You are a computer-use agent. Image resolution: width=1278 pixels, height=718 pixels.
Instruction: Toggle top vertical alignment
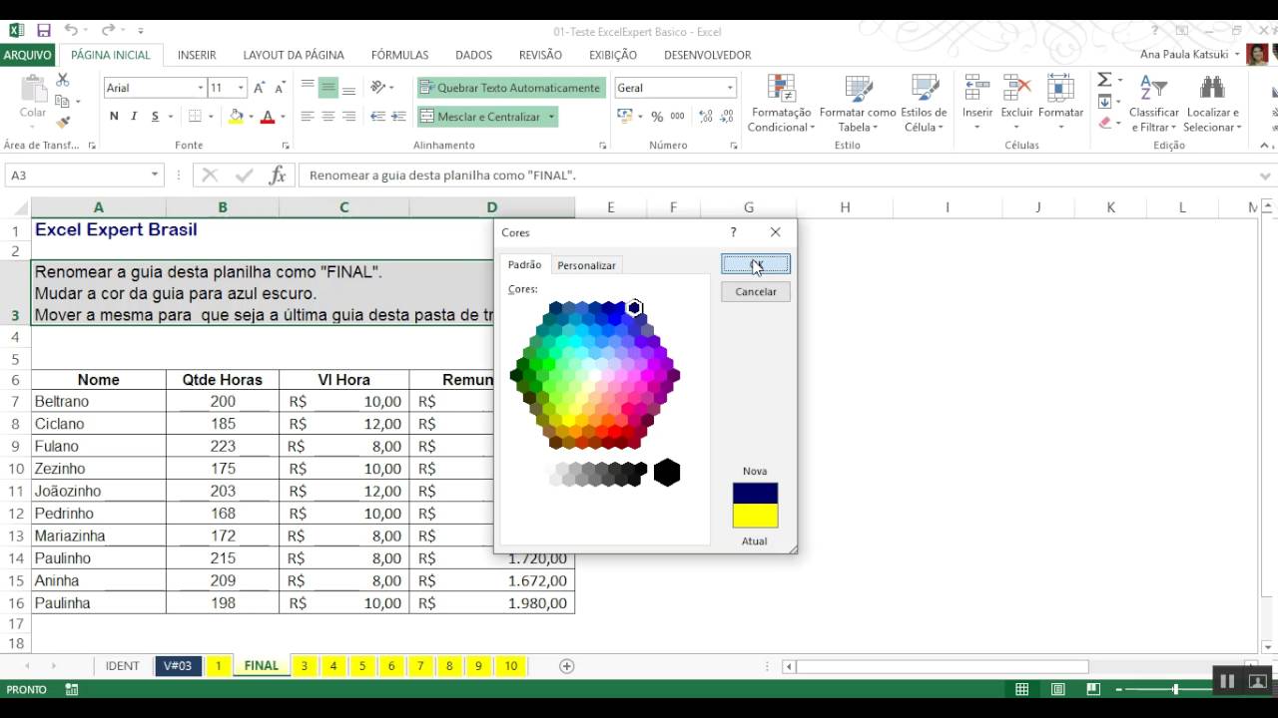click(308, 88)
